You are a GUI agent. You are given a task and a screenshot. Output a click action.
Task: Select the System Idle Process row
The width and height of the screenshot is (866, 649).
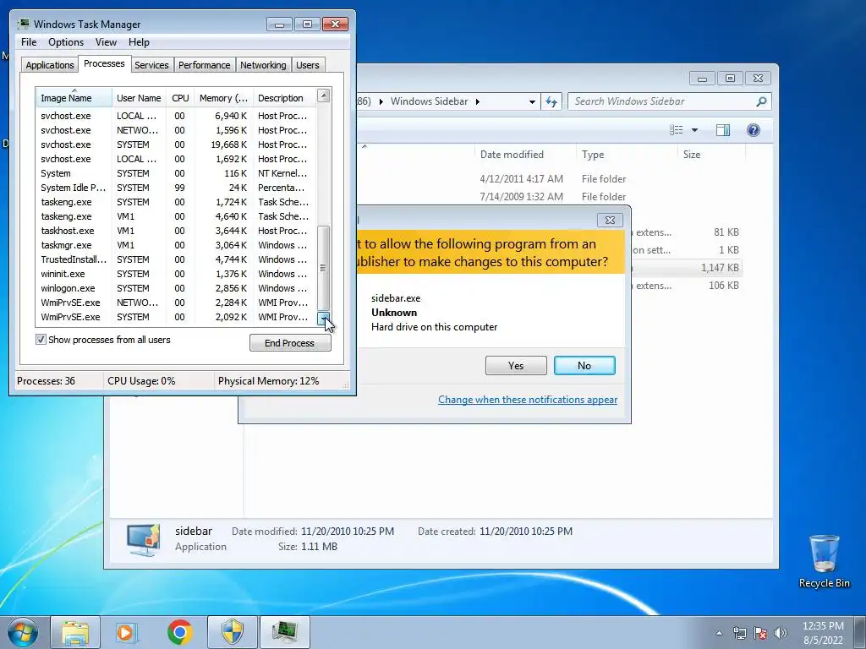[x=176, y=188]
